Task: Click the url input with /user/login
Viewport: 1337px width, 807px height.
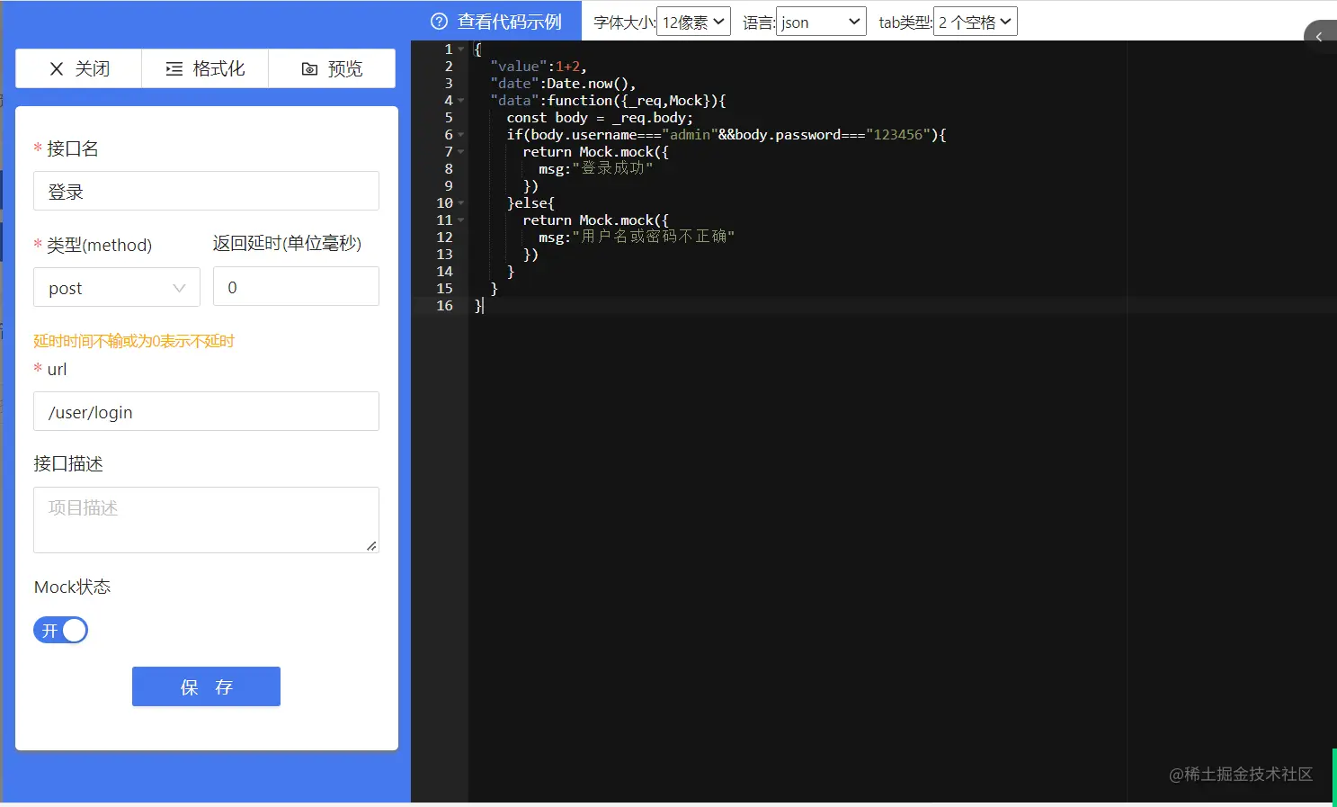Action: click(x=206, y=411)
